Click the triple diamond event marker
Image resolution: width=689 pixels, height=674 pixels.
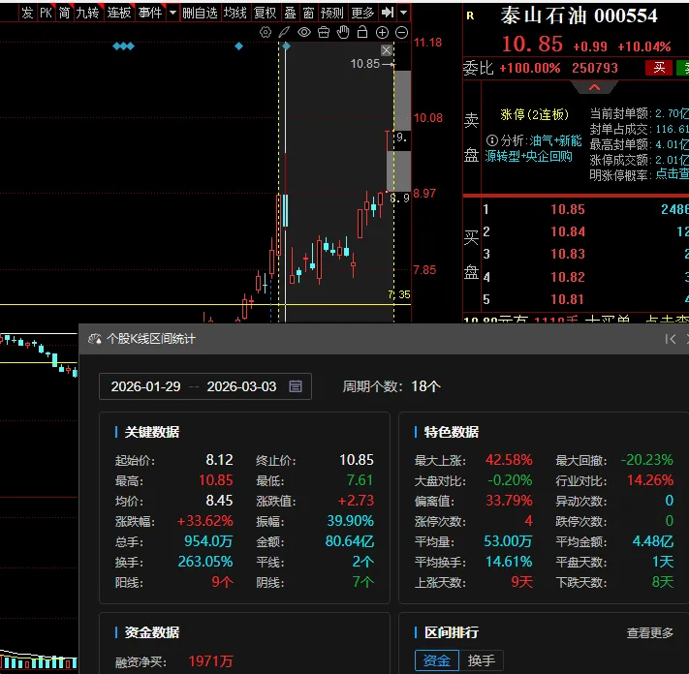(123, 46)
